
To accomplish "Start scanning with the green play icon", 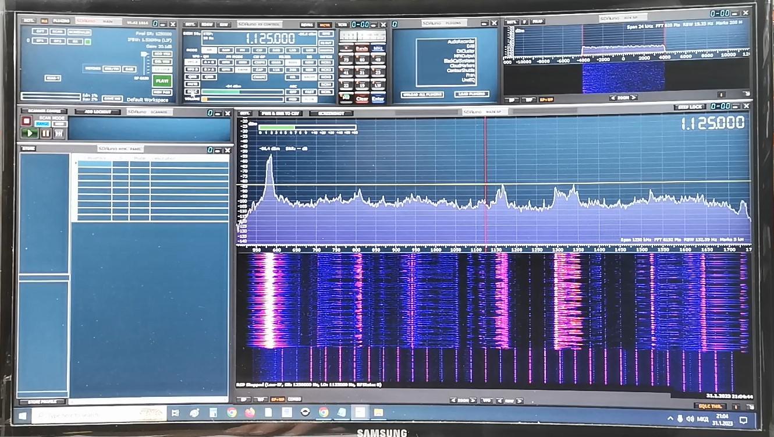I will (x=30, y=133).
